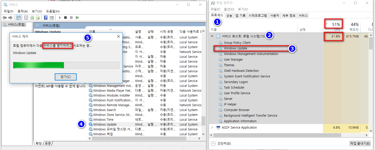375x150 pixels.
Task: Open 파일(F) menu in Task Manager
Action: [216, 9]
